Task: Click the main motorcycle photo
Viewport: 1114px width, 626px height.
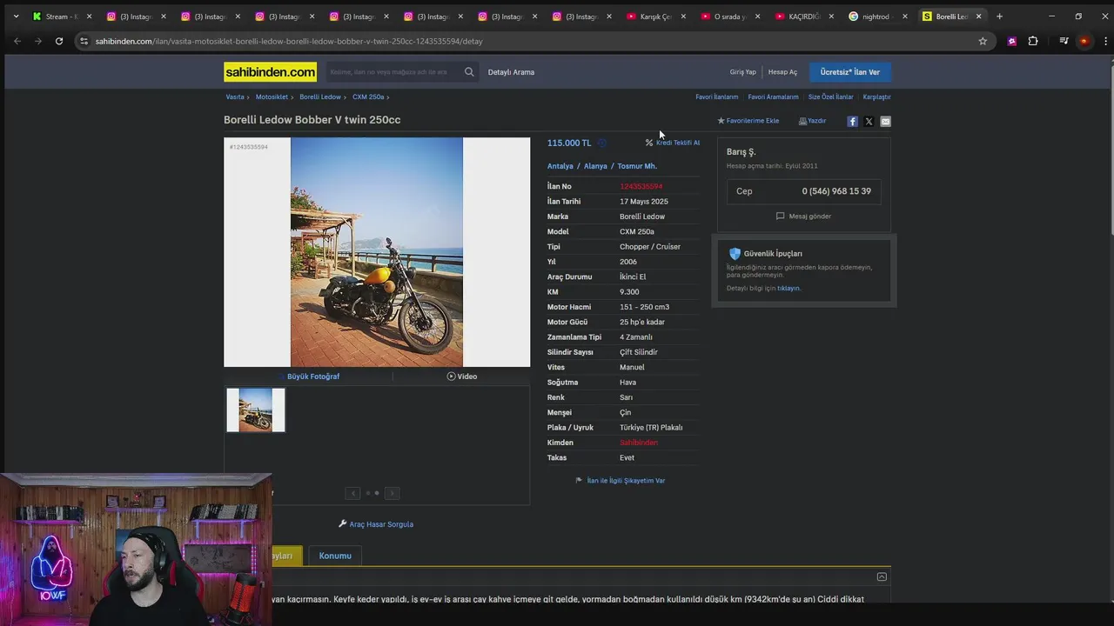Action: [377, 252]
